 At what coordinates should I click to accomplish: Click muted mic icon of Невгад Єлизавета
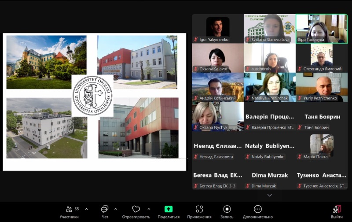tap(196, 157)
